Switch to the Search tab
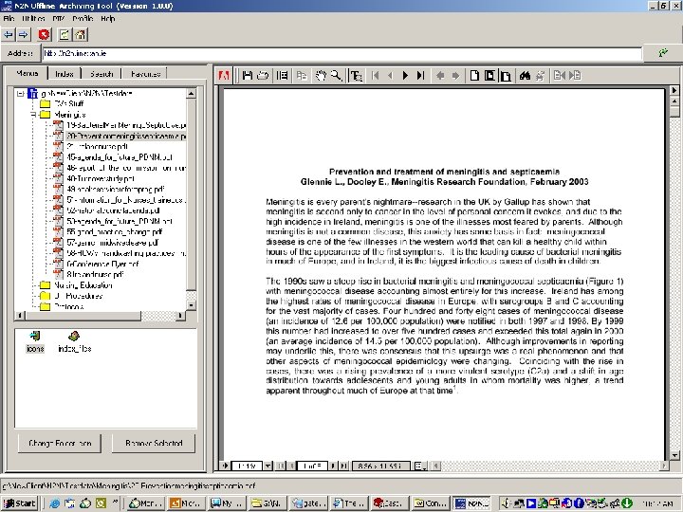Screen dimensions: 683x512 pyautogui.click(x=102, y=74)
